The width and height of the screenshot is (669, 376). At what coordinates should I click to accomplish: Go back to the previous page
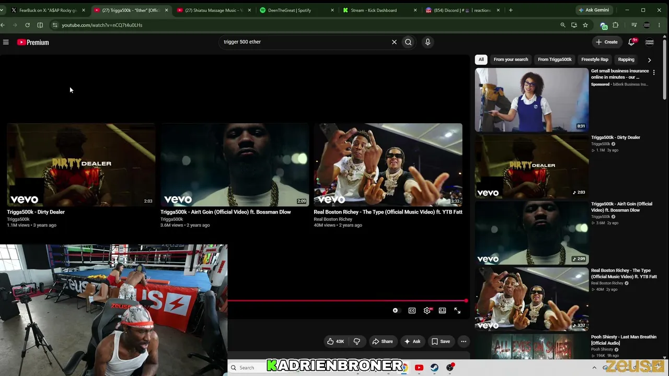(3, 25)
